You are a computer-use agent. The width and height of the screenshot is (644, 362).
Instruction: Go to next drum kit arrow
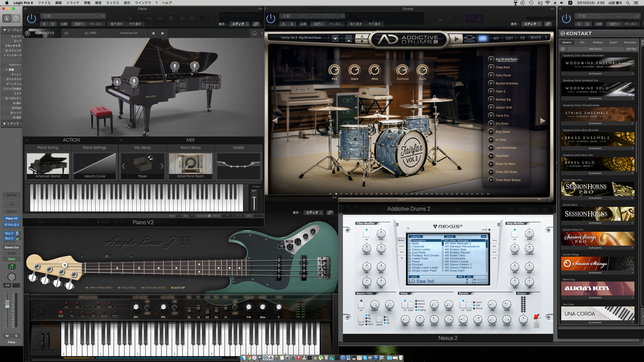542,121
